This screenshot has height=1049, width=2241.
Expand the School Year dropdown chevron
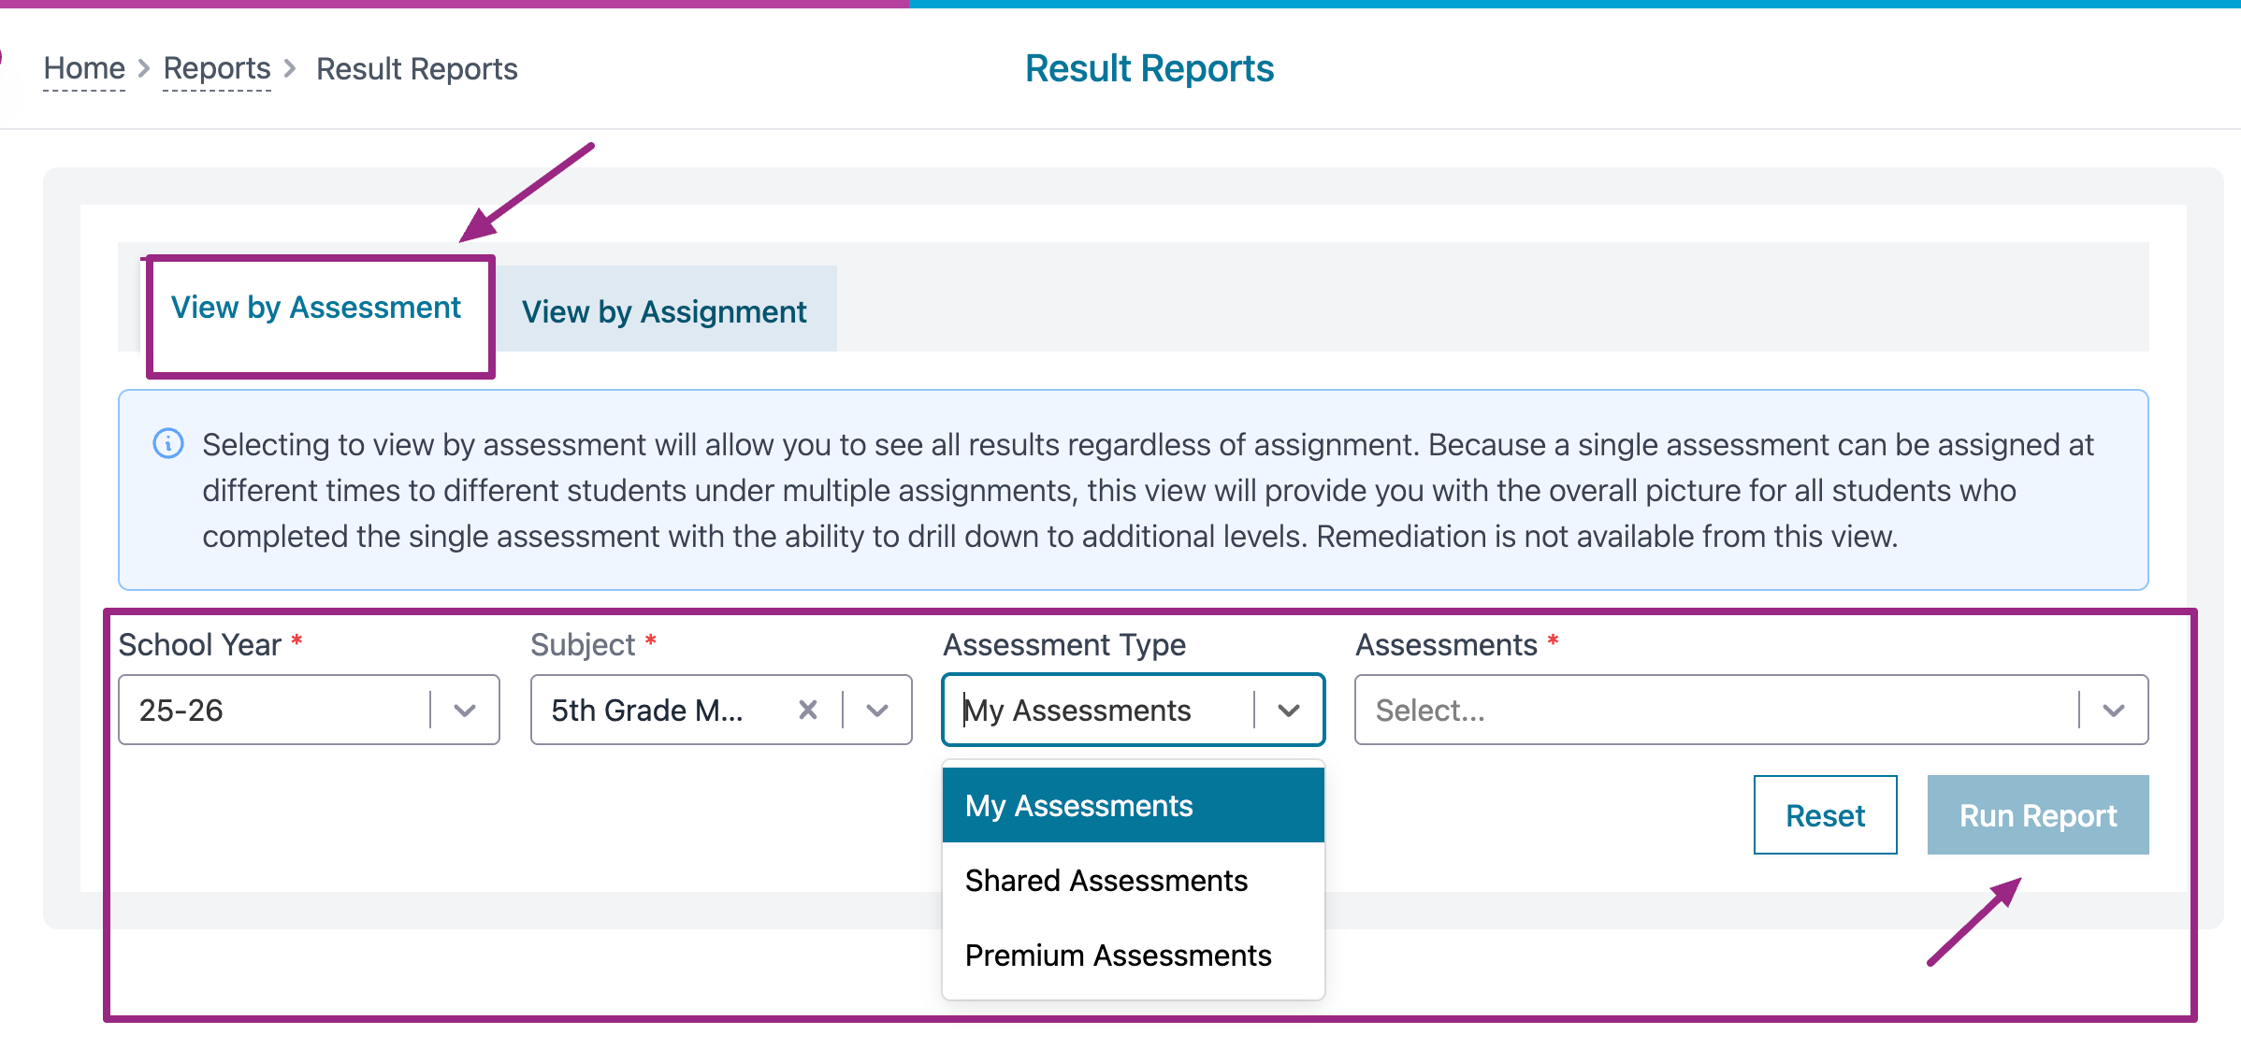465,711
